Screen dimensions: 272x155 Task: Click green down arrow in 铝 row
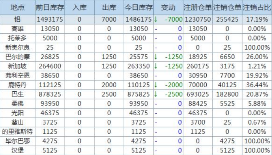click(156, 19)
